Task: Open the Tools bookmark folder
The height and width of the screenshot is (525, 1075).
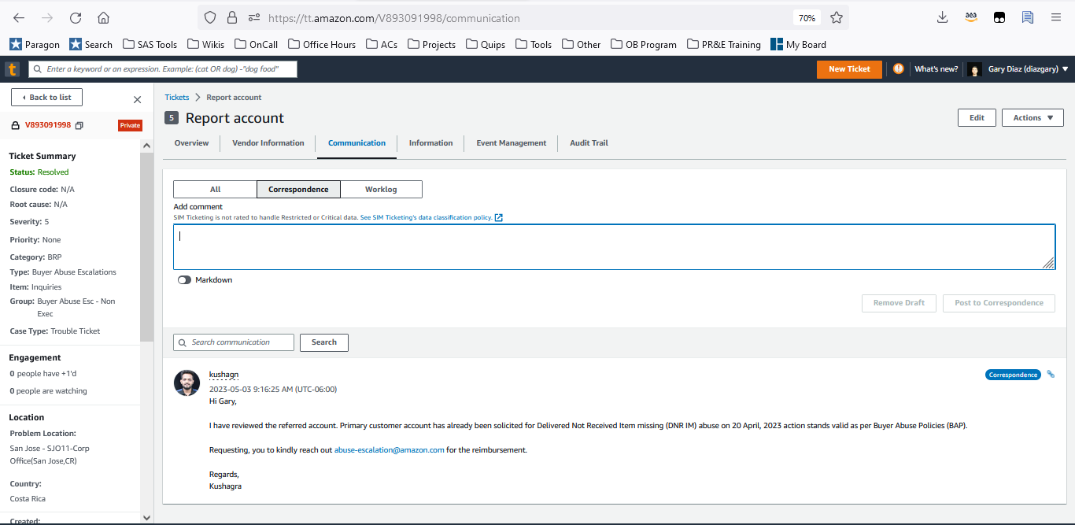Action: [x=533, y=44]
